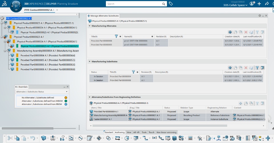Click the Scissors cut icon in bottom toolbar
Image resolution: width=274 pixels, height=143 pixels.
[x=10, y=138]
